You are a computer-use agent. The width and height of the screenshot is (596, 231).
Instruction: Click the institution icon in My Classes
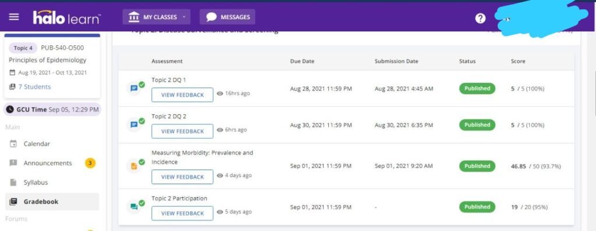[x=134, y=17]
